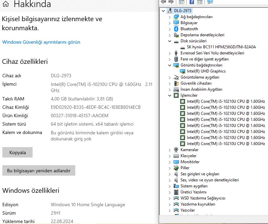268x224 pixels.
Task: Click the mouse icon for Fare ve diğer işaret aygıtları
Action: point(176,59)
